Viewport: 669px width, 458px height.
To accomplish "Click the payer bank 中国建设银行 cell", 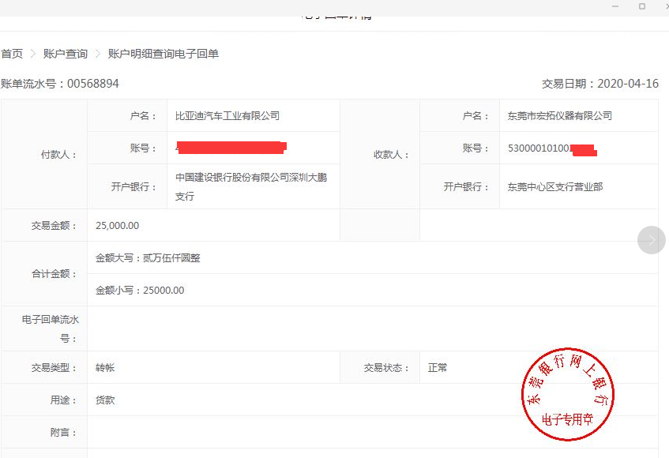I will tap(251, 187).
